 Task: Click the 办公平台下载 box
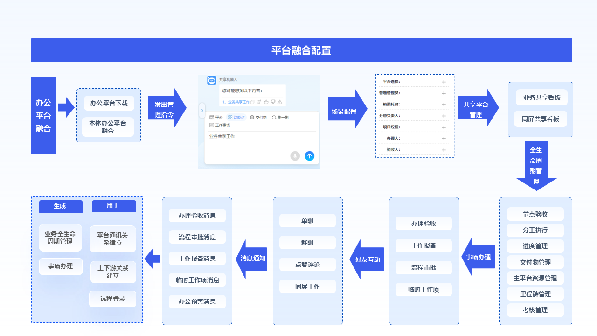(109, 103)
